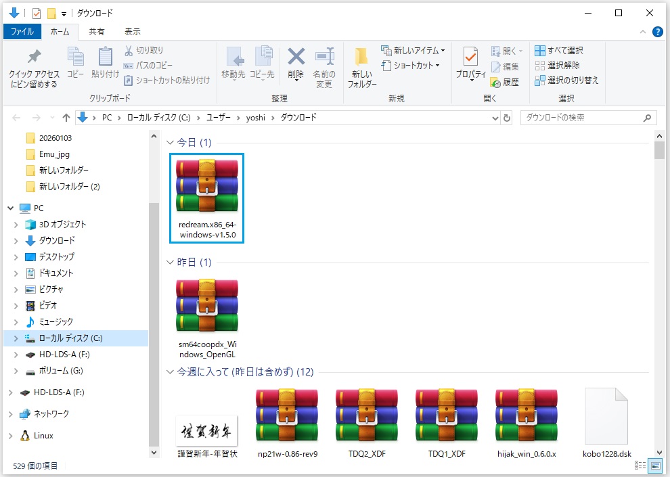Open Quick Access toolbar properties icon
670x477 pixels.
tap(37, 14)
